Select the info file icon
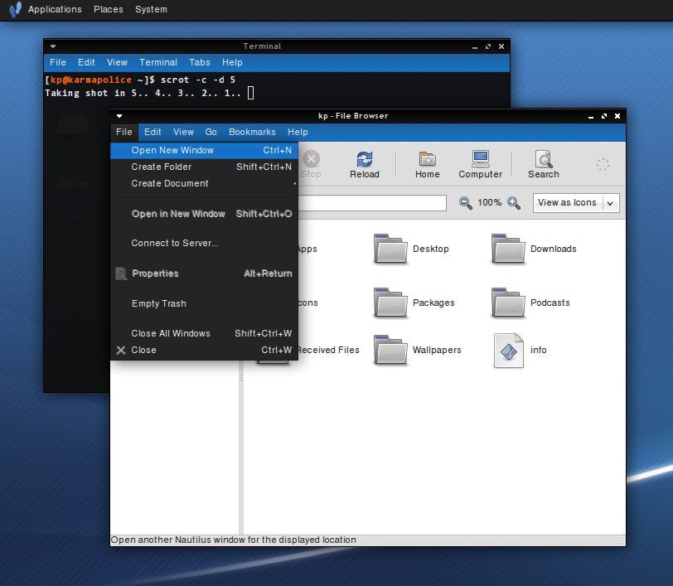 click(x=509, y=351)
